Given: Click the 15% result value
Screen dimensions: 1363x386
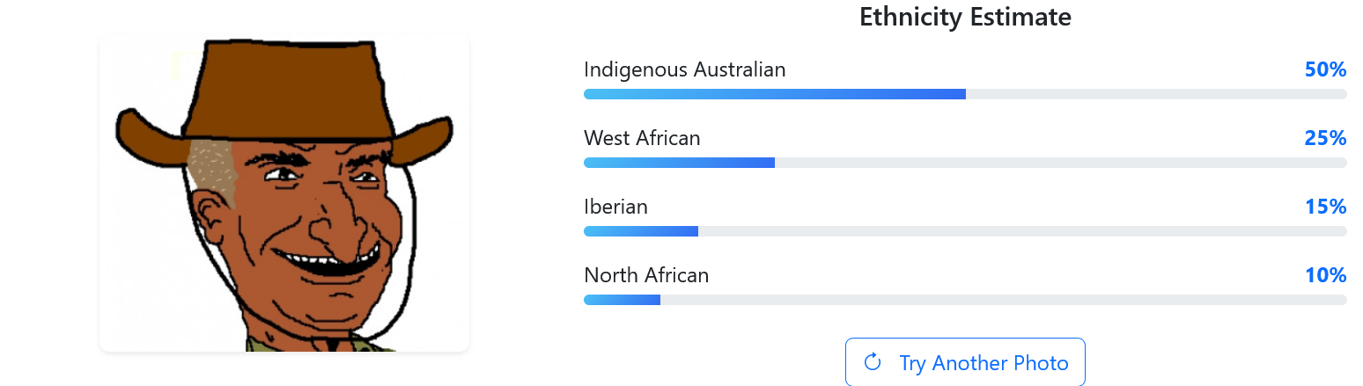Looking at the screenshot, I should (1325, 207).
